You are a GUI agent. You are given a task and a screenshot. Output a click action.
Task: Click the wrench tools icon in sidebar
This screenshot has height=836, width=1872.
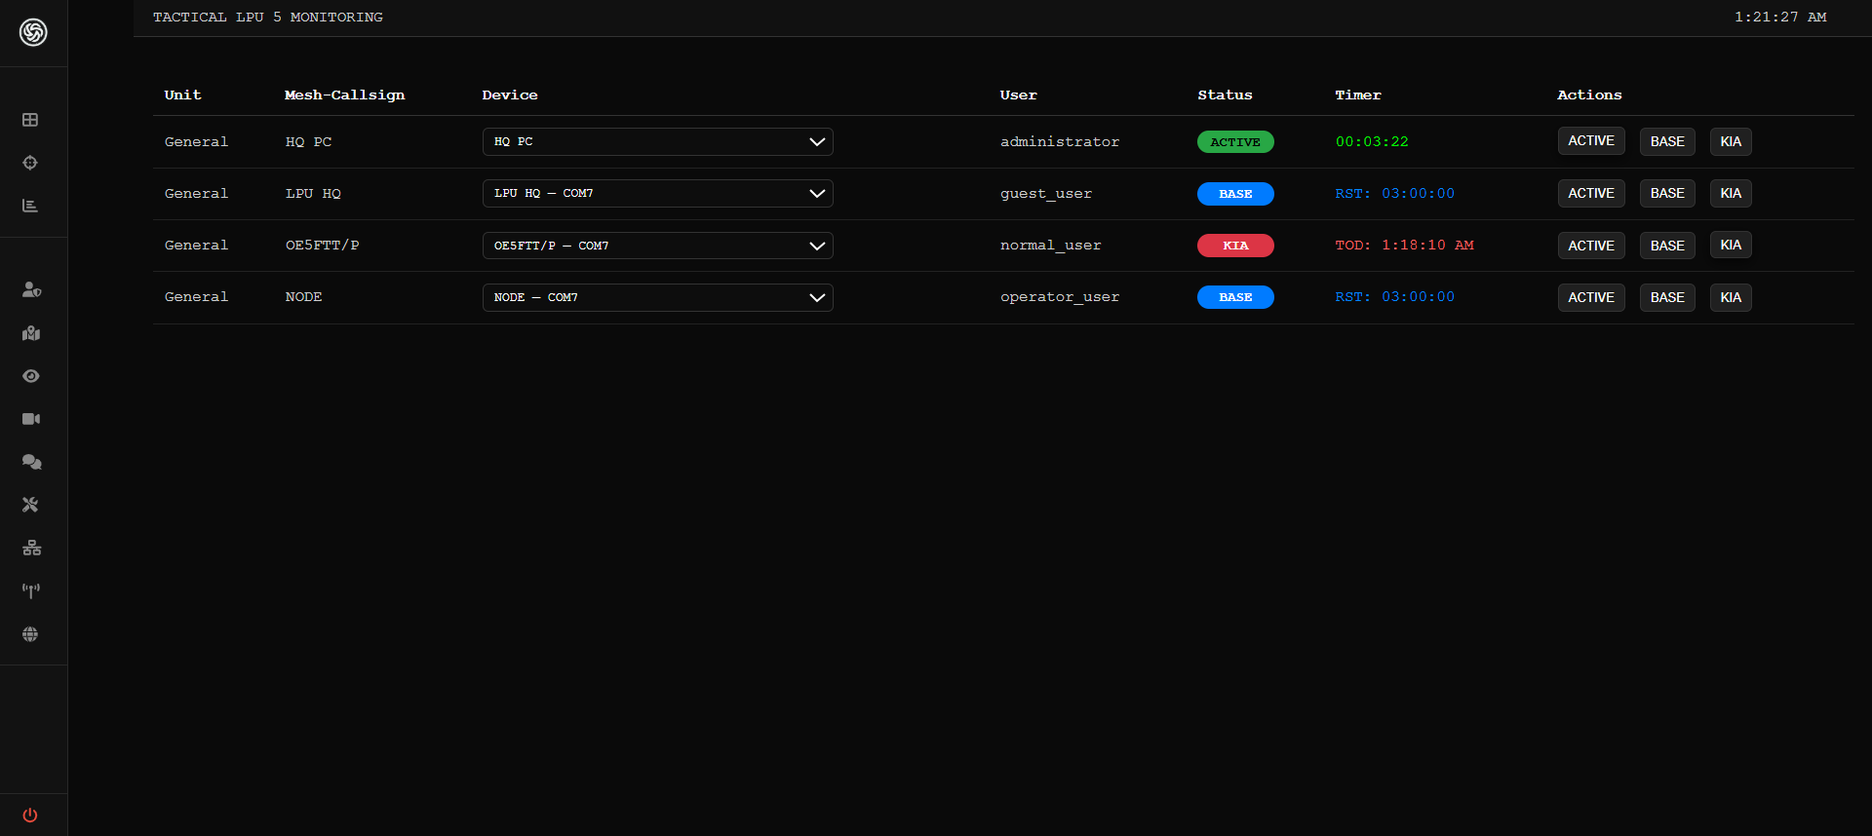point(31,505)
